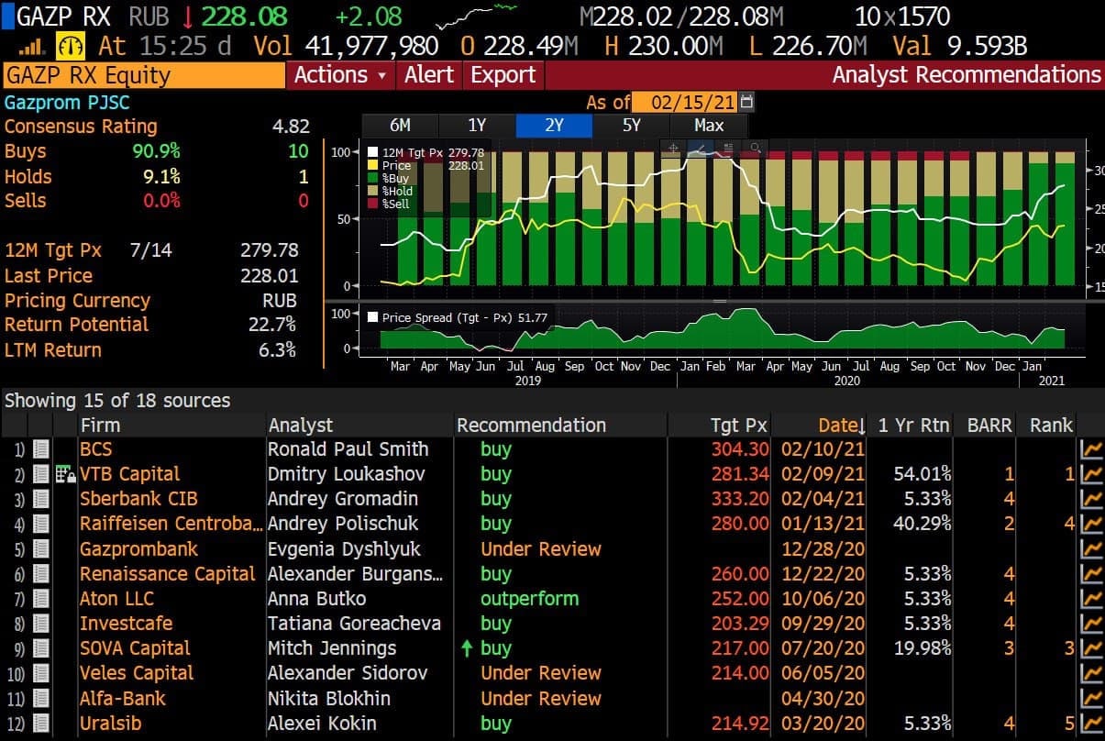Image resolution: width=1105 pixels, height=741 pixels.
Task: Click the GAZP RX Equity input field
Action: pyautogui.click(x=144, y=75)
